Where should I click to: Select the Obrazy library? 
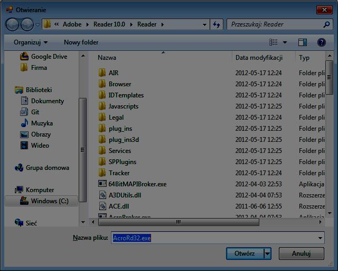point(35,134)
